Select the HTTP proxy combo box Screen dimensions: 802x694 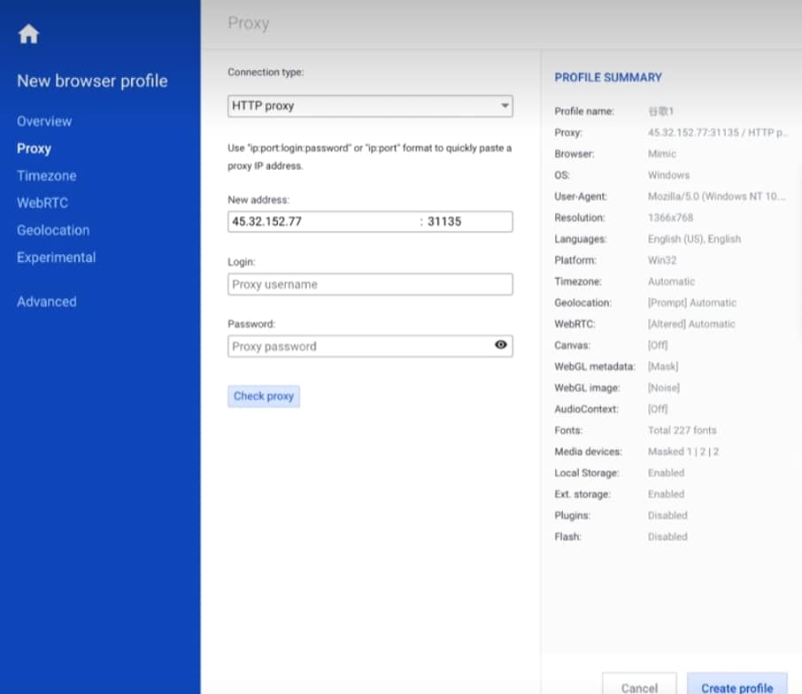tap(370, 106)
